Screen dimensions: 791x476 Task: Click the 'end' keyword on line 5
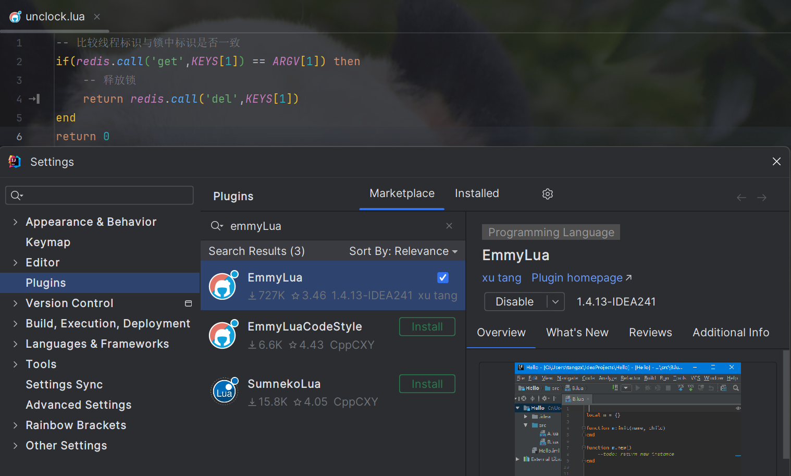(66, 118)
